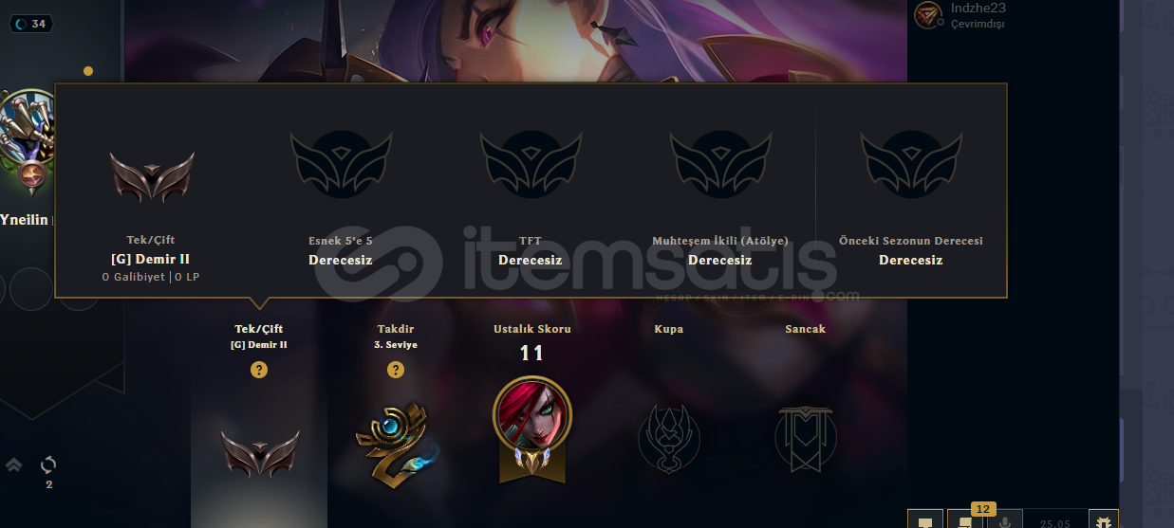Screen dimensions: 1174x528
Task: Click the Demir II rank emblem in the tooltip
Action: 152,176
